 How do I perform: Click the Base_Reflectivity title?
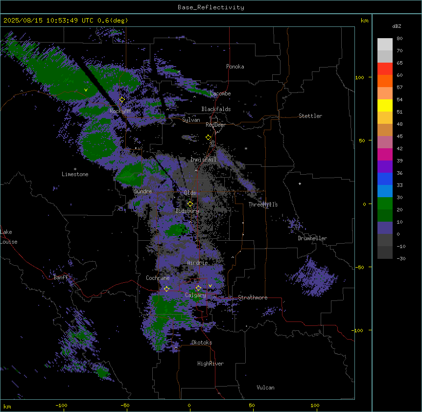point(211,7)
